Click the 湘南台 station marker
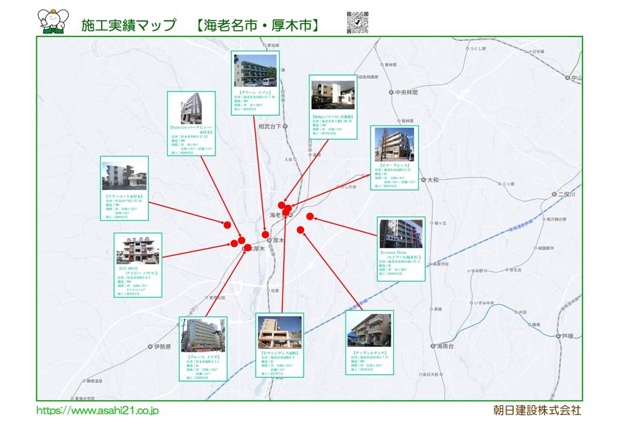The height and width of the screenshot is (438, 620). click(x=432, y=347)
